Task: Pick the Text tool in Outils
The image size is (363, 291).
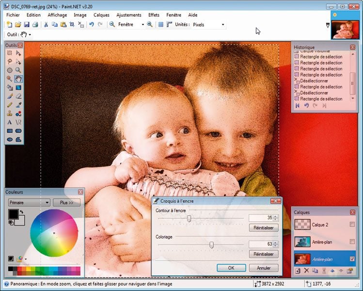Action: point(10,122)
